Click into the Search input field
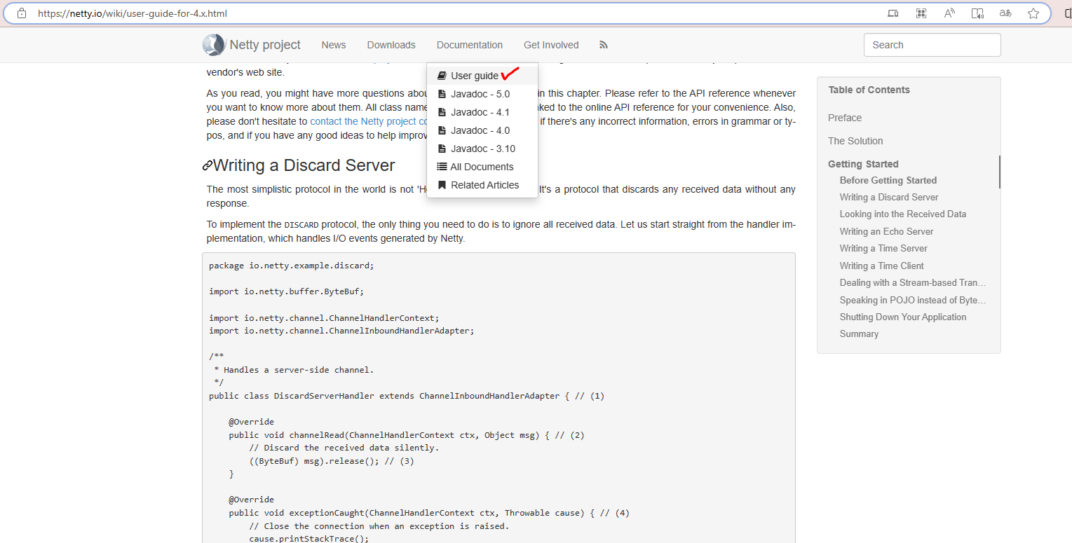 932,45
